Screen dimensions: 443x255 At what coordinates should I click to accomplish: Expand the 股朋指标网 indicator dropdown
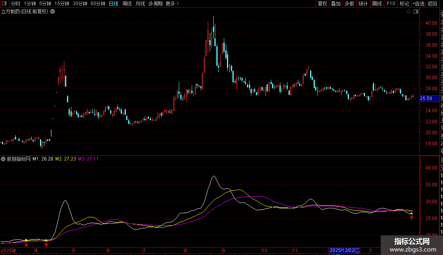[x=3, y=159]
